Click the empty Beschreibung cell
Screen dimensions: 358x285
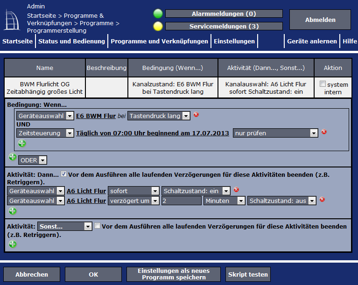[x=106, y=88]
